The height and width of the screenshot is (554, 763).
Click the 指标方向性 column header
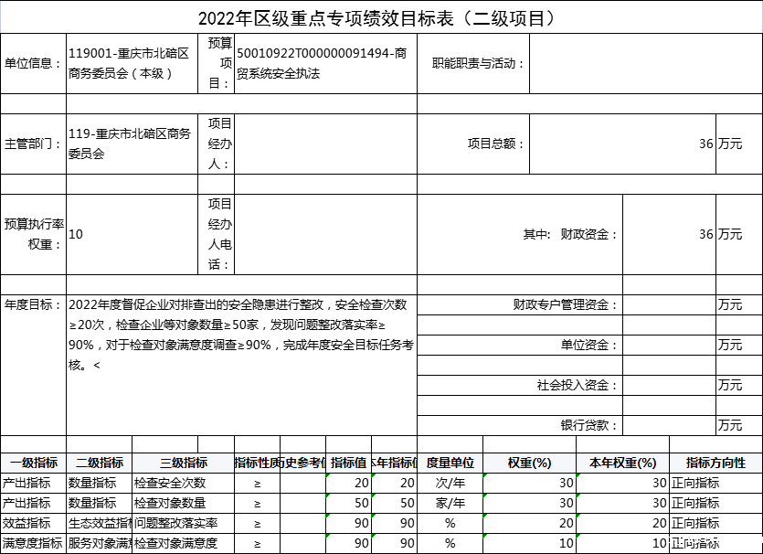click(715, 463)
